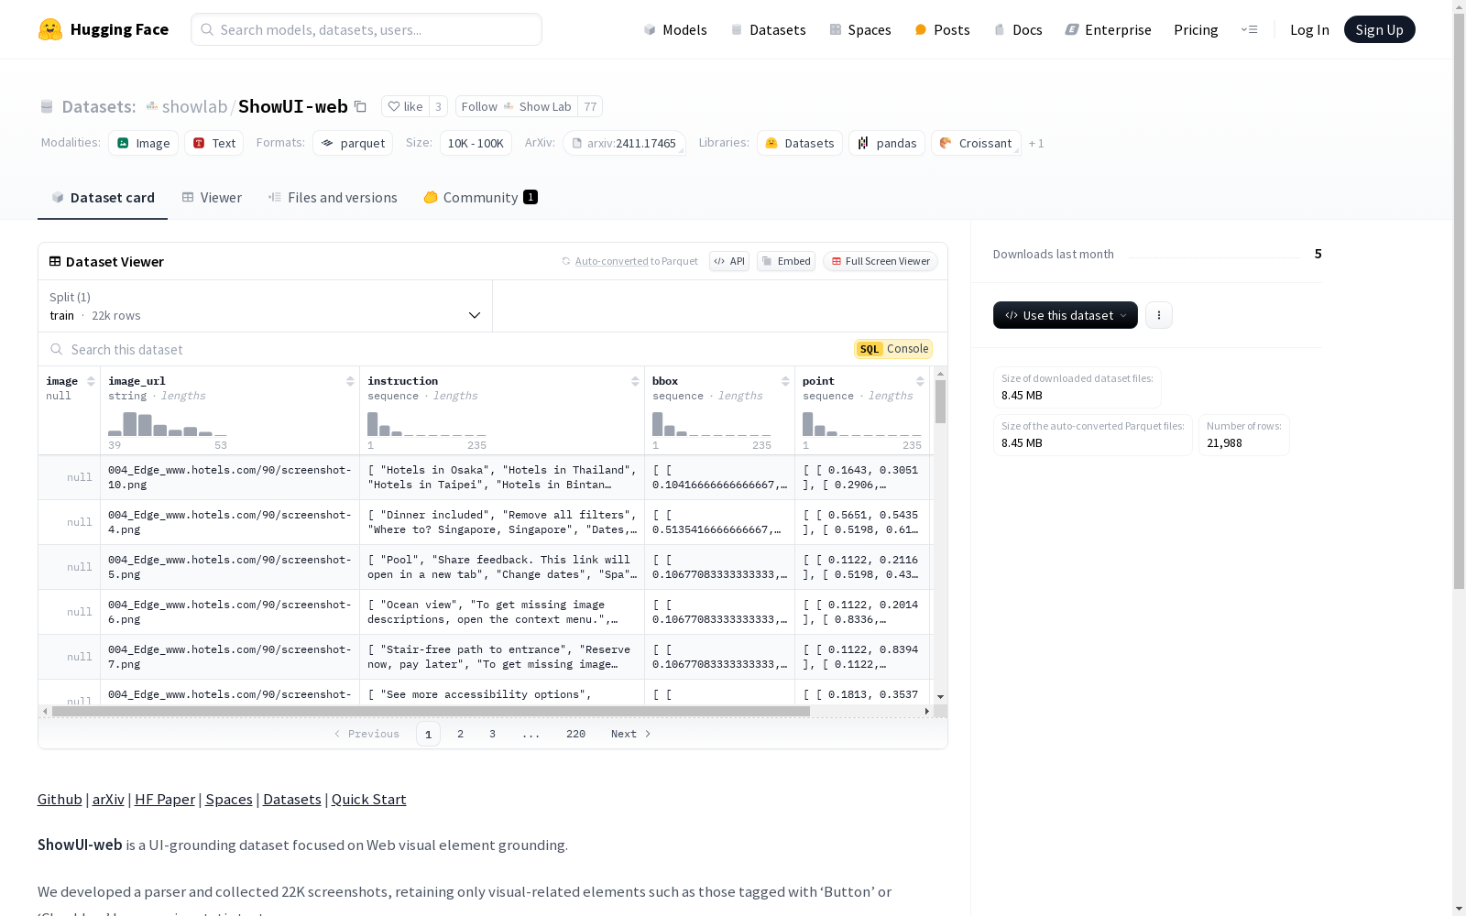Sort the instruction column
Viewport: 1466px width, 916px height.
pos(635,381)
